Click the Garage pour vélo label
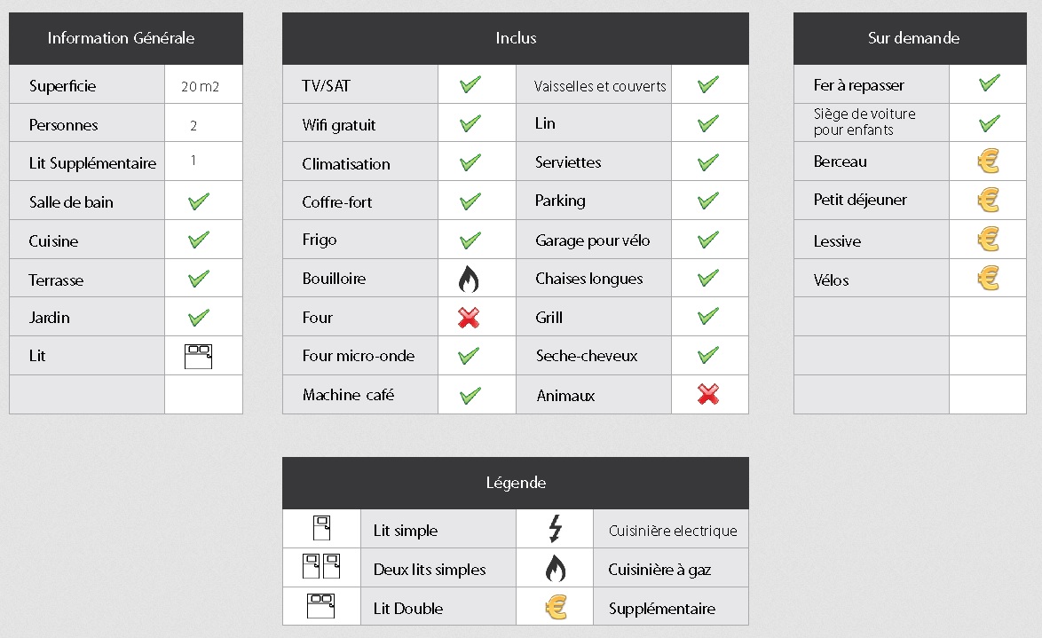 tap(593, 240)
